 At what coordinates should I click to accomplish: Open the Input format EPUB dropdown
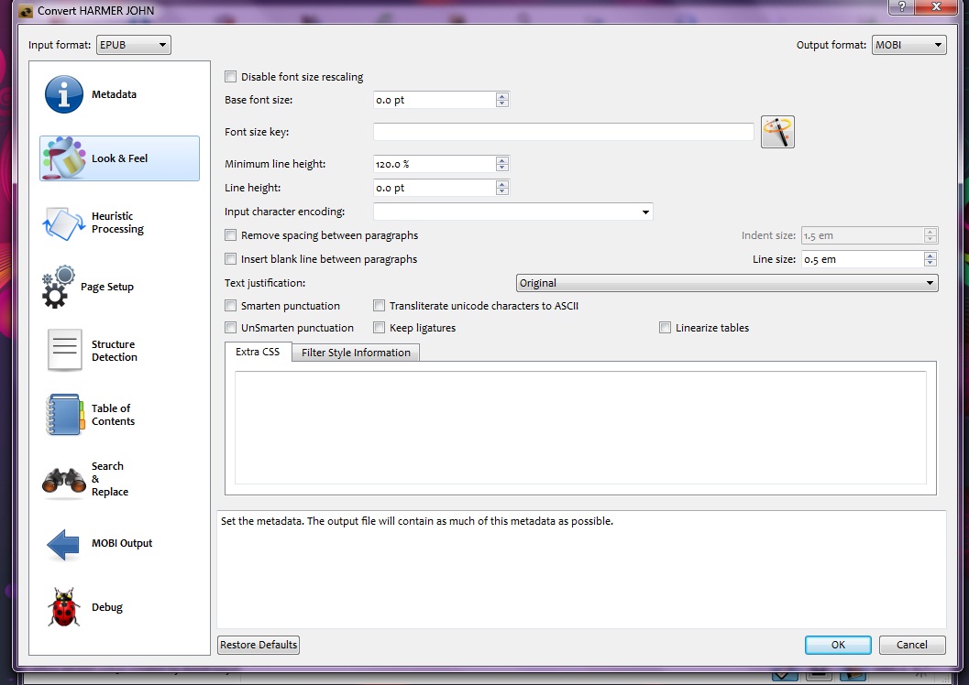pyautogui.click(x=134, y=45)
